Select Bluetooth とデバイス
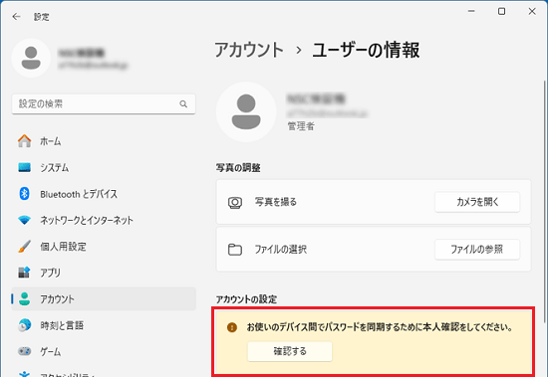The image size is (548, 377). [x=104, y=194]
